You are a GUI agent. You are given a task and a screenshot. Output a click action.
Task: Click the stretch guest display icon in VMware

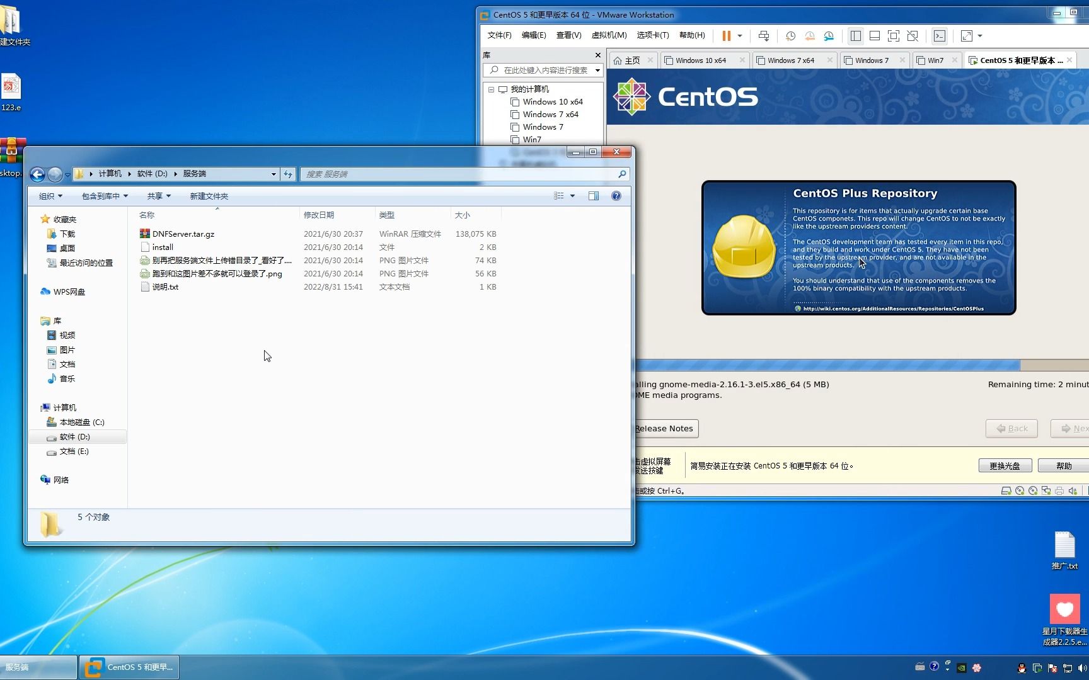pyautogui.click(x=966, y=36)
